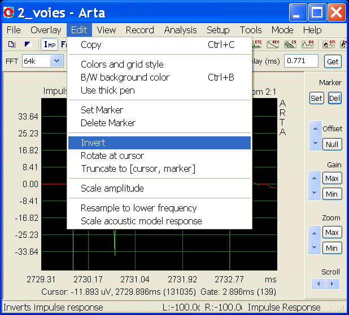Click the Zoom up arrow
Screen dimensions: 349x315
tap(314, 233)
